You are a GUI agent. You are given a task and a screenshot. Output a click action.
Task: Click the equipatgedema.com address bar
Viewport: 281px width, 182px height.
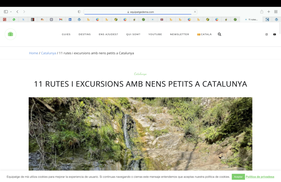pos(140,12)
